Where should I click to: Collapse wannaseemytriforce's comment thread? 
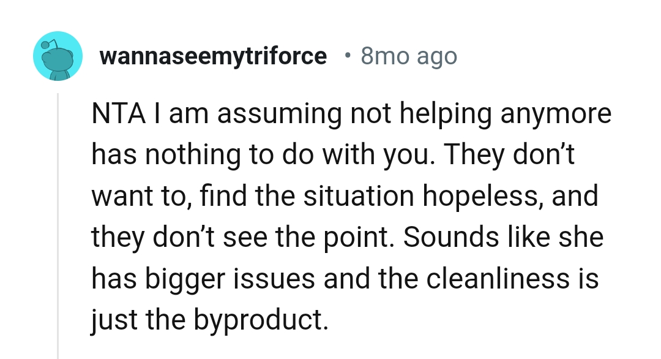(x=58, y=214)
